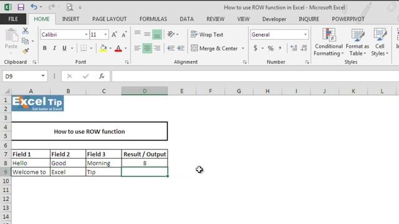Switch to the INSERT tab
This screenshot has width=399, height=224.
70,19
